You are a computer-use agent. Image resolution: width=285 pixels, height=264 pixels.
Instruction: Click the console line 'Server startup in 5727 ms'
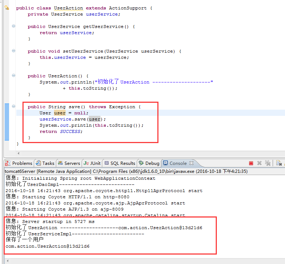50,222
